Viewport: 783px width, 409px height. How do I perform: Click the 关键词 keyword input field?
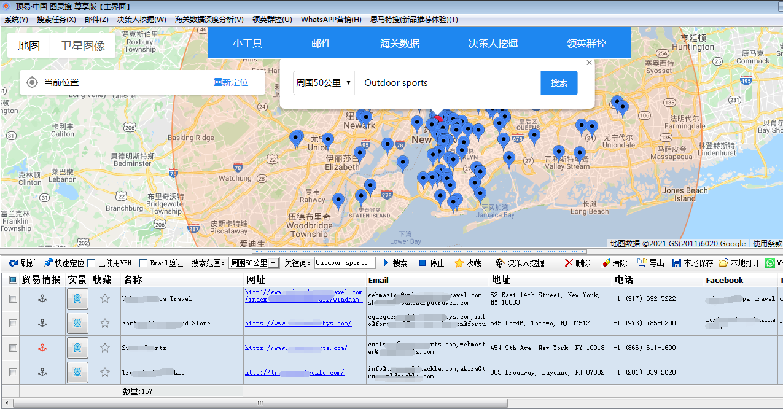pyautogui.click(x=344, y=263)
